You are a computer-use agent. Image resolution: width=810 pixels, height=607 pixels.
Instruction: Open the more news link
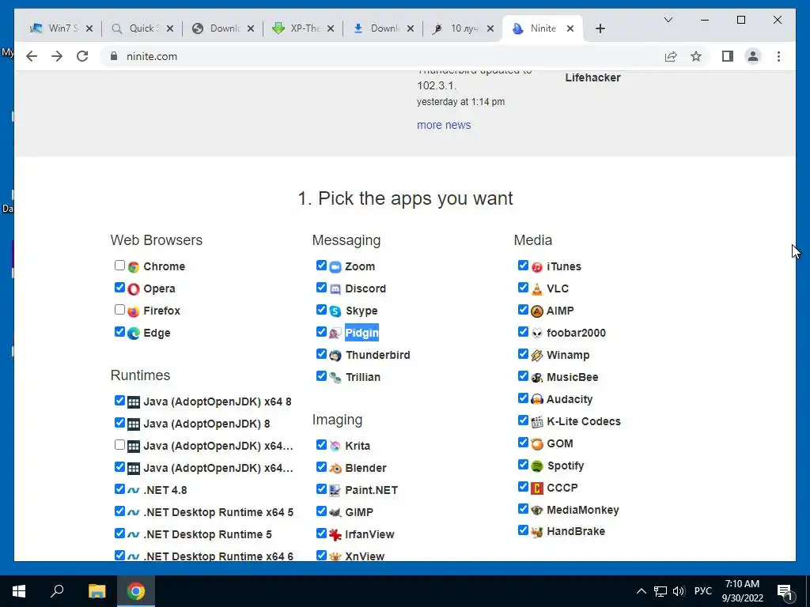pos(444,125)
